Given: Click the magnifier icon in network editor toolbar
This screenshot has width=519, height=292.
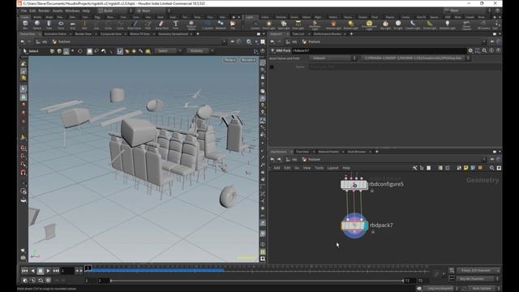Looking at the screenshot, I should (x=492, y=168).
